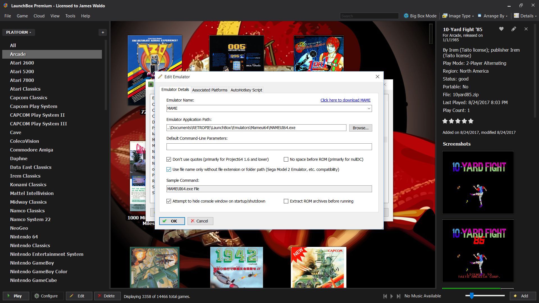Switch to Big Box Mode

[420, 16]
